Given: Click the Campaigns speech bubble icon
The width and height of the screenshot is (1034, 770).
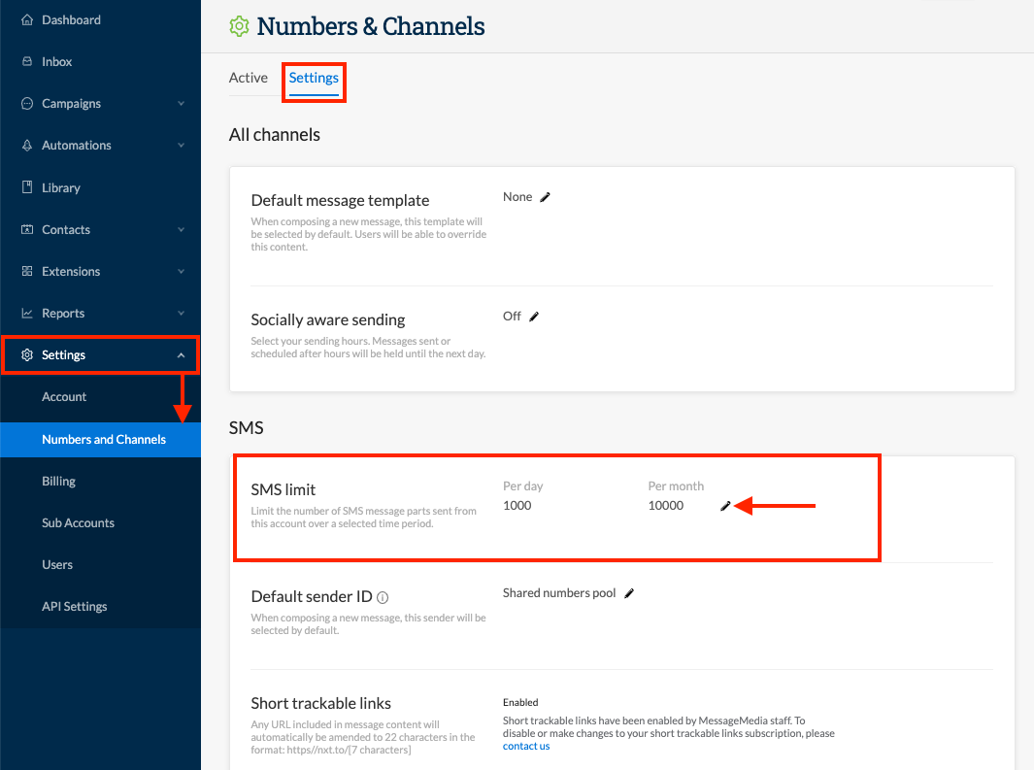Looking at the screenshot, I should [27, 104].
